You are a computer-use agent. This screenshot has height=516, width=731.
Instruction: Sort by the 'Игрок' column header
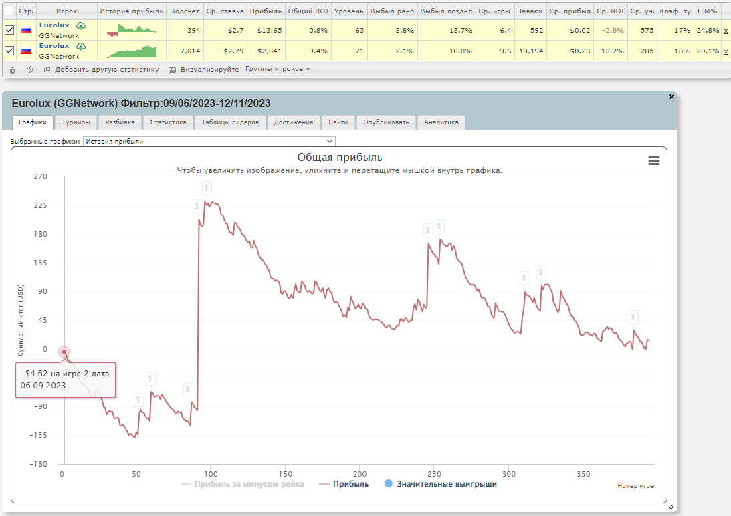pyautogui.click(x=67, y=11)
